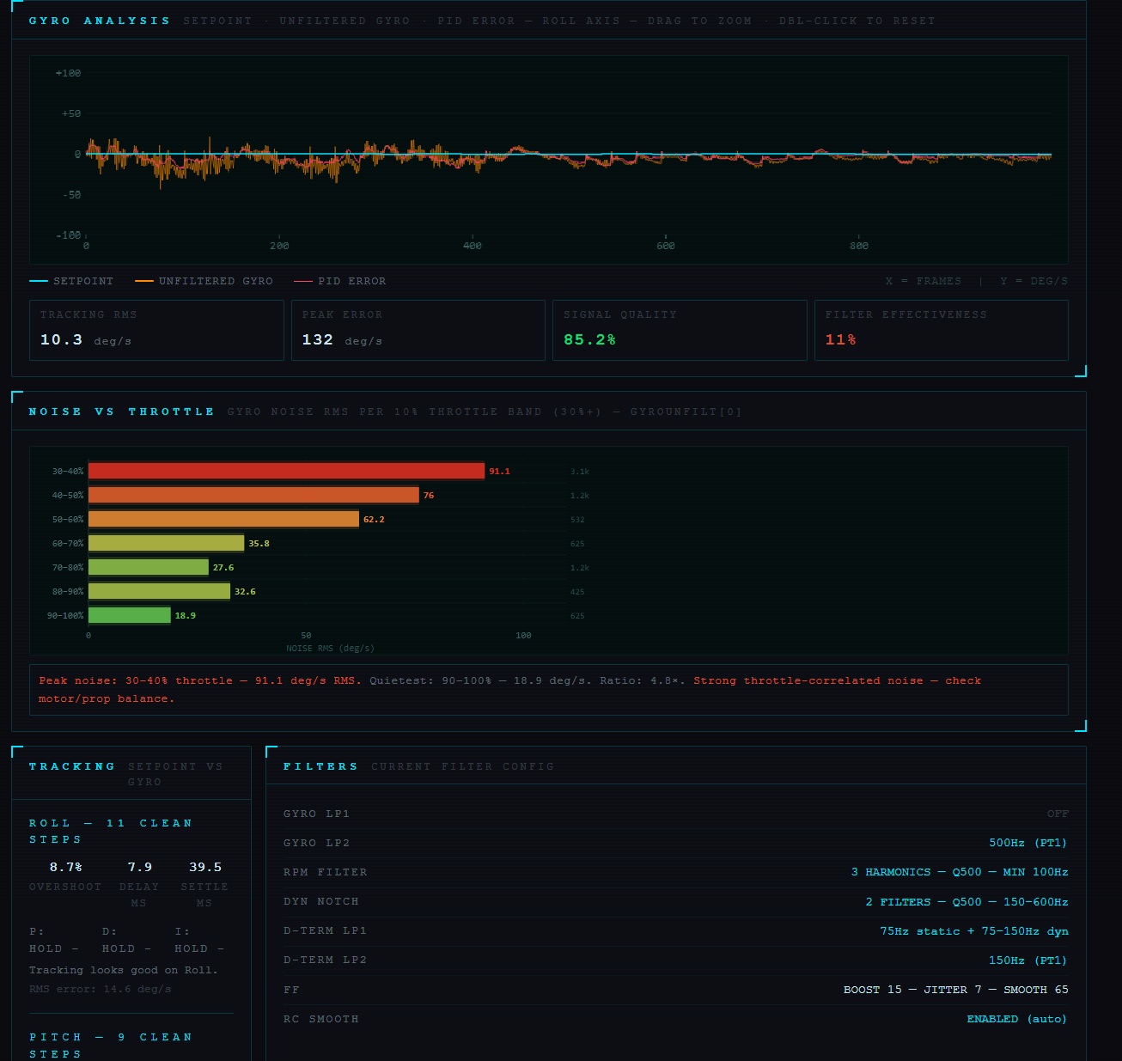Select the RPM Filter harmonics setting

point(959,872)
